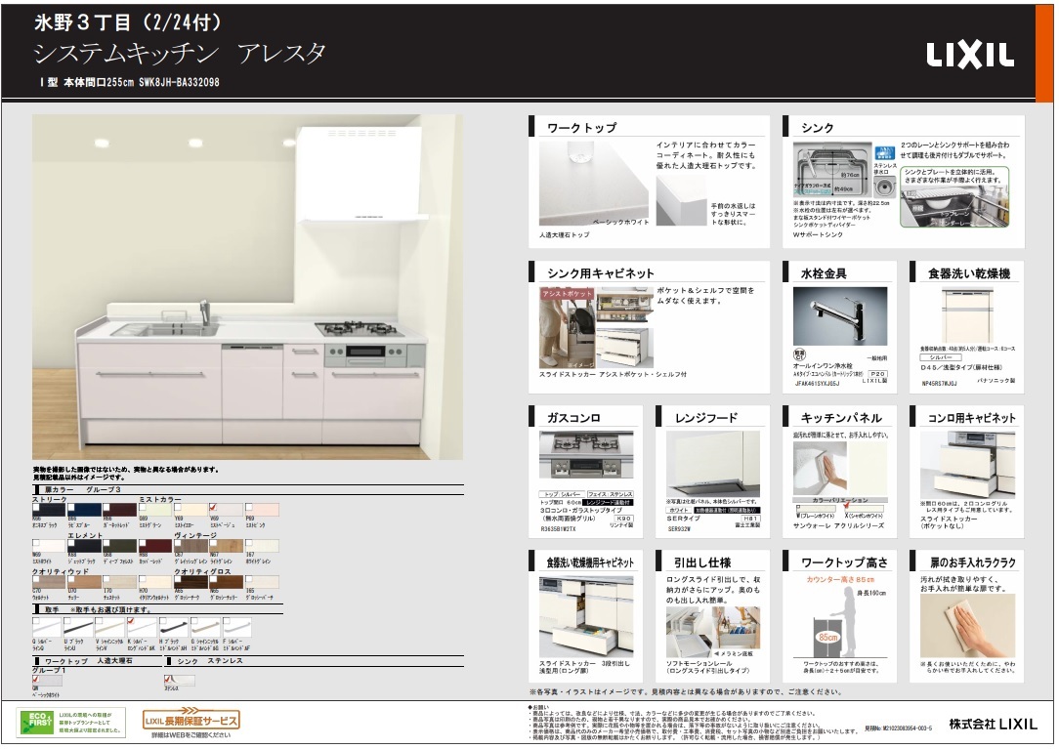The image size is (1059, 749).
Task: Open the sink top-view photo with dimensions
Action: click(832, 170)
